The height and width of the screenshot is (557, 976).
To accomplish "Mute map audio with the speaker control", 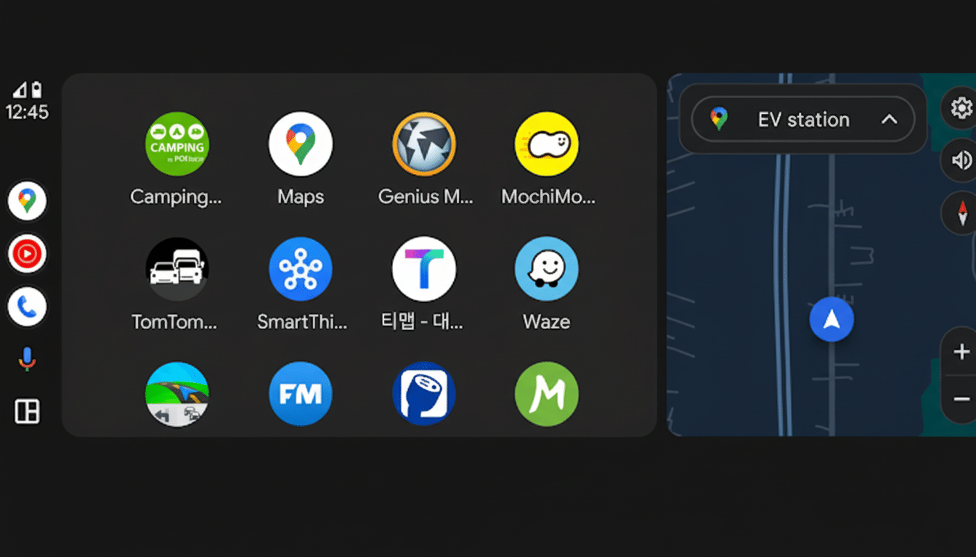I will tap(962, 160).
